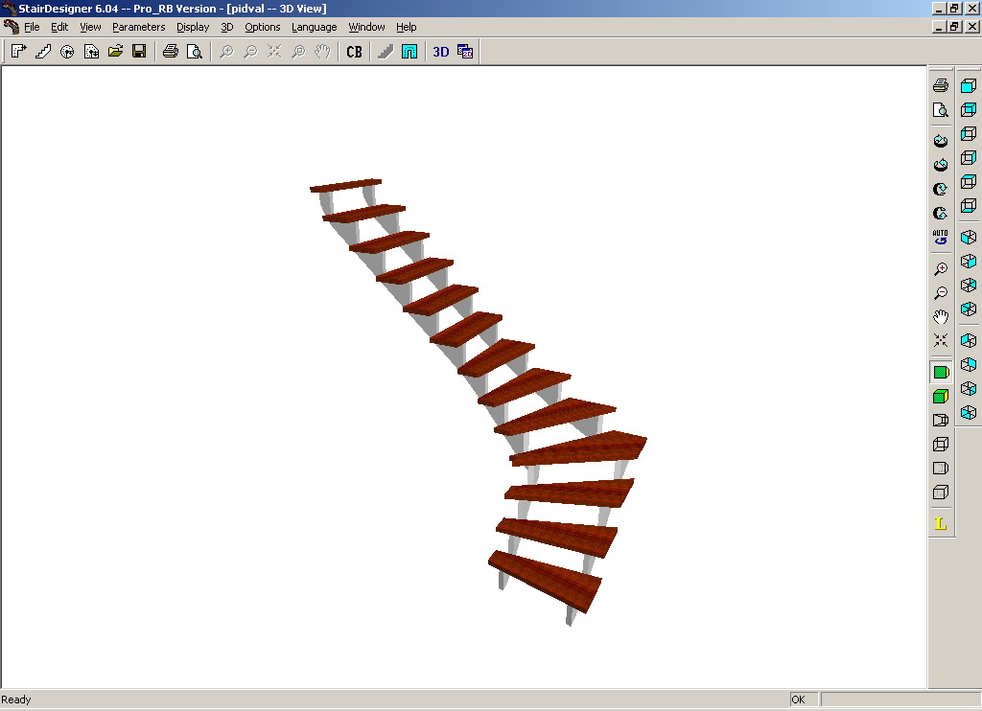Enable the wireframe cube display mode
The image size is (982, 711).
tap(940, 445)
